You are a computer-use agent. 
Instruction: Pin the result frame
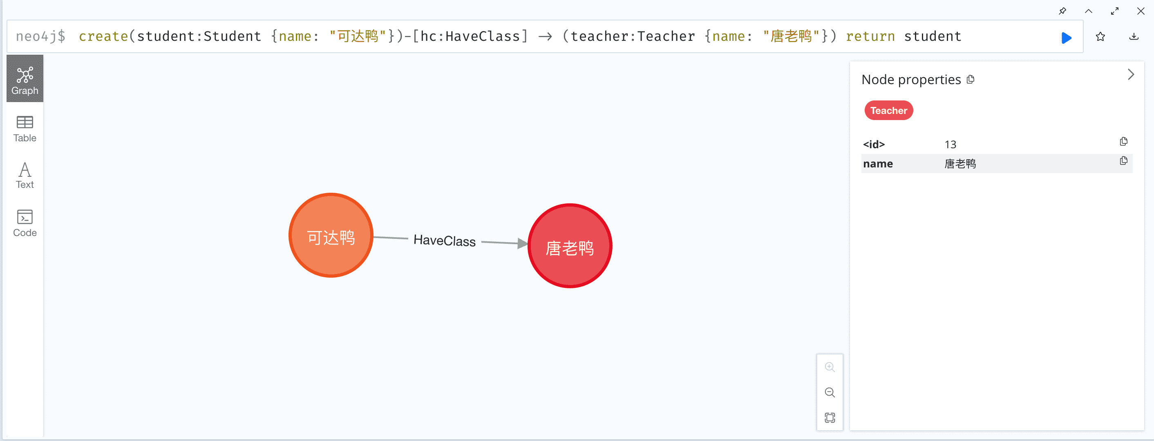[x=1062, y=11]
